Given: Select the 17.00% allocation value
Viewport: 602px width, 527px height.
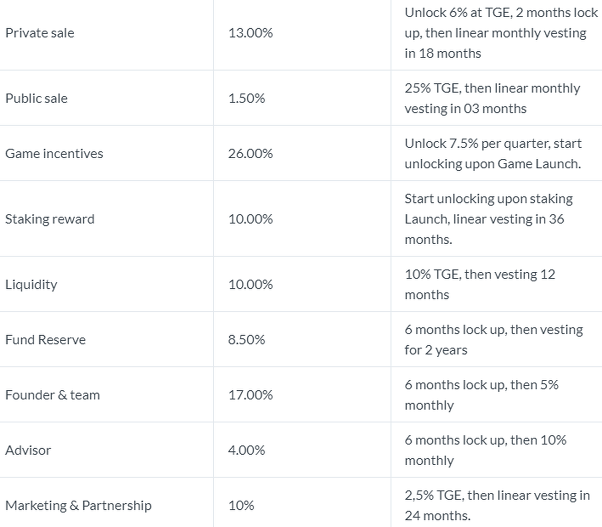Looking at the screenshot, I should [x=250, y=395].
